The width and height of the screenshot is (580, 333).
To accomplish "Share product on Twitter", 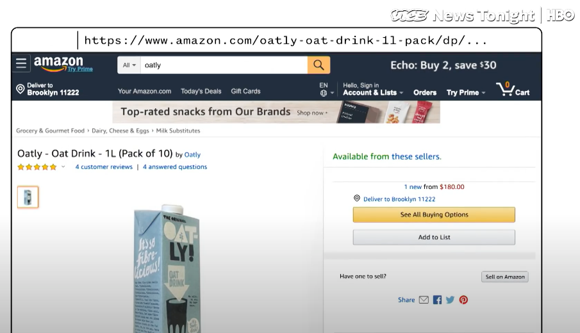I will pyautogui.click(x=450, y=300).
